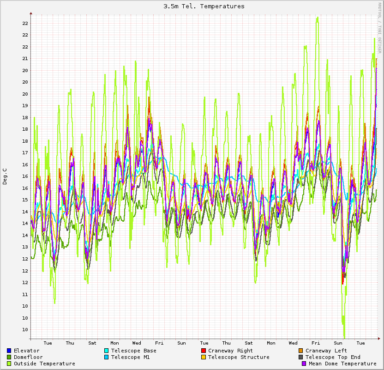The height and width of the screenshot is (370, 384).
Task: Select the purple Mean Dome Temperature swatch
Action: pos(304,364)
